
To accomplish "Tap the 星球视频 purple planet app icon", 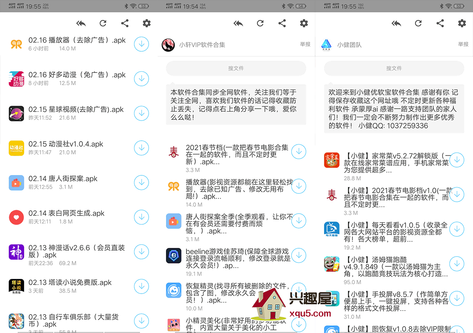I will [x=16, y=113].
